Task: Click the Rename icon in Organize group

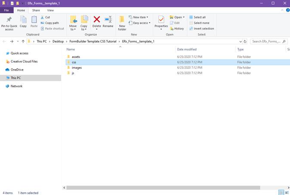Action: pyautogui.click(x=108, y=22)
